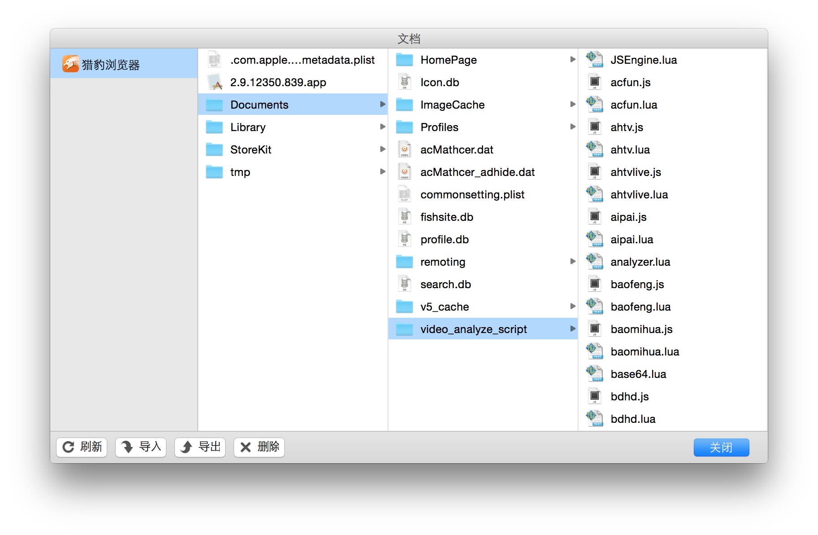
Task: Click the Profiles folder icon
Action: click(x=405, y=127)
